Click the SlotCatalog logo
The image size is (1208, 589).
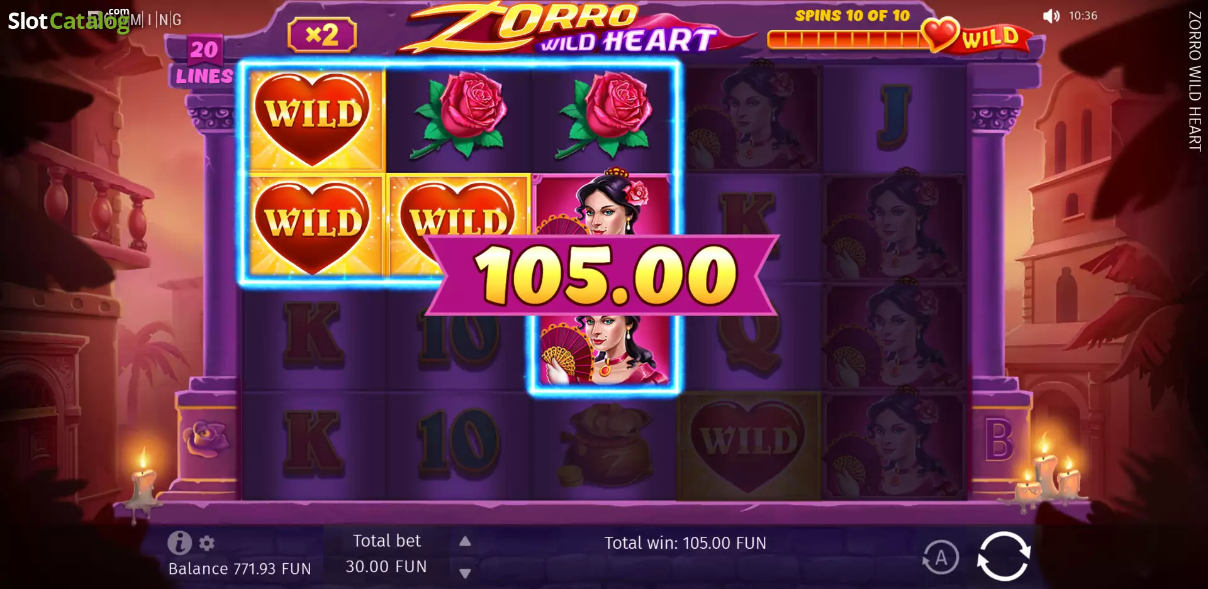[68, 20]
